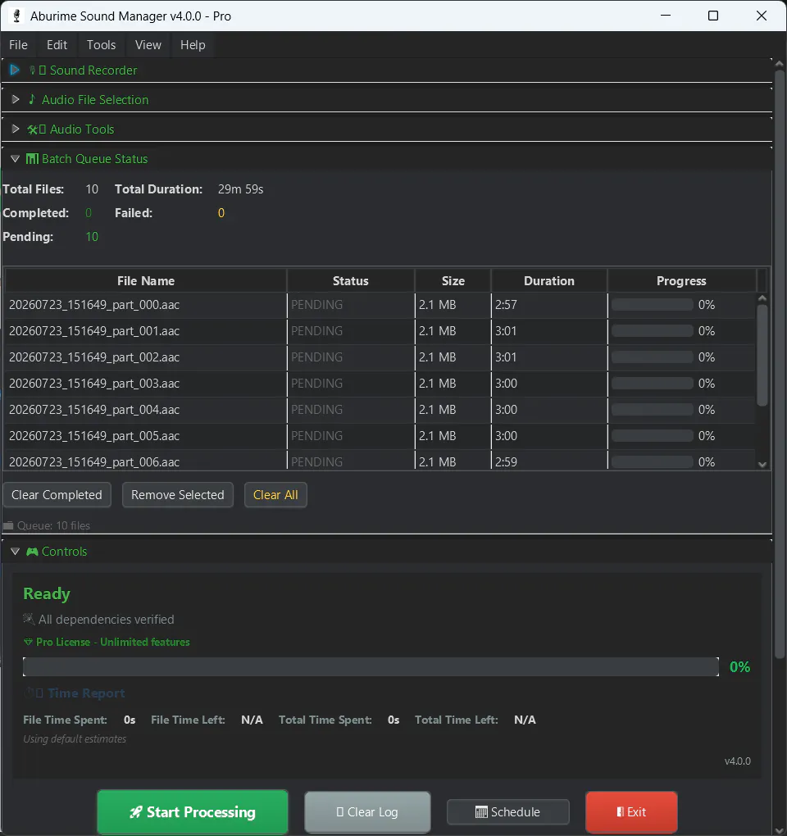Click the folder icon beside Queue: 10 files

(8, 525)
